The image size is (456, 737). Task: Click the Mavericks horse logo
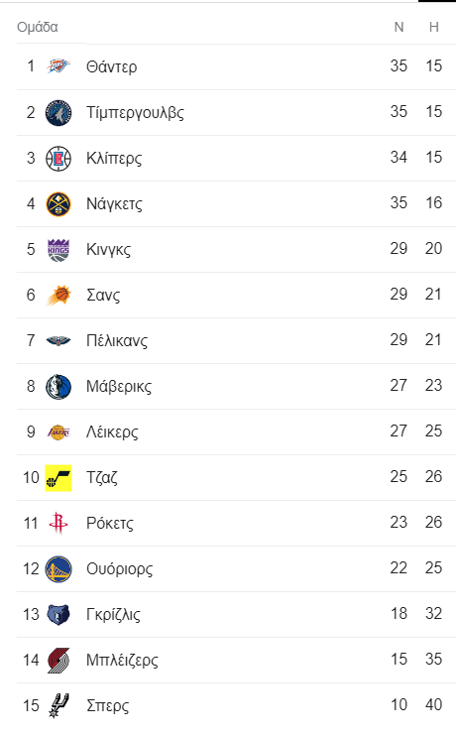click(x=58, y=387)
